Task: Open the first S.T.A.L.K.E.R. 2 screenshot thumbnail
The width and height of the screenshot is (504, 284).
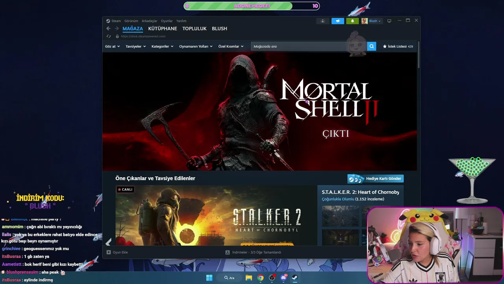Action: (340, 216)
